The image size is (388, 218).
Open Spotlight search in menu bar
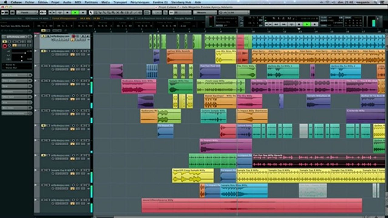pyautogui.click(x=375, y=2)
